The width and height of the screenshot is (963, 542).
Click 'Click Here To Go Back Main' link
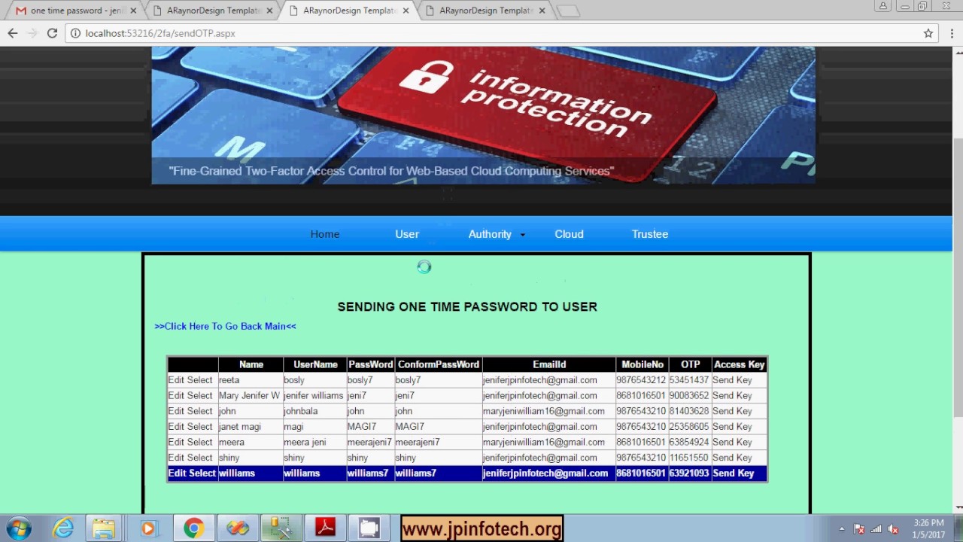coord(225,326)
